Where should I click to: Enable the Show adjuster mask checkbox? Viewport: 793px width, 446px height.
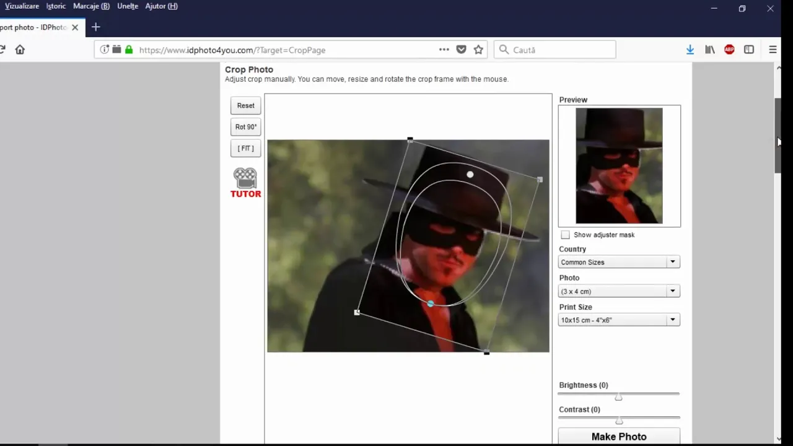point(565,235)
